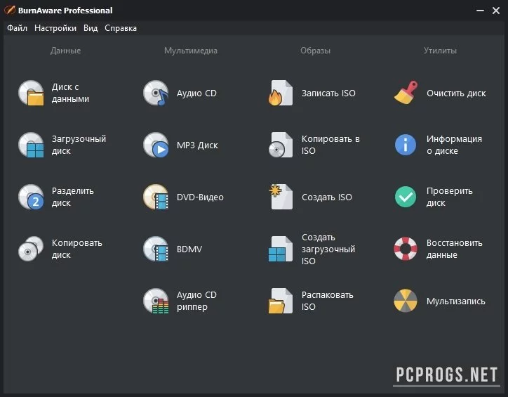Click the Записать ISO flame icon
This screenshot has height=397, width=508.
[x=281, y=93]
